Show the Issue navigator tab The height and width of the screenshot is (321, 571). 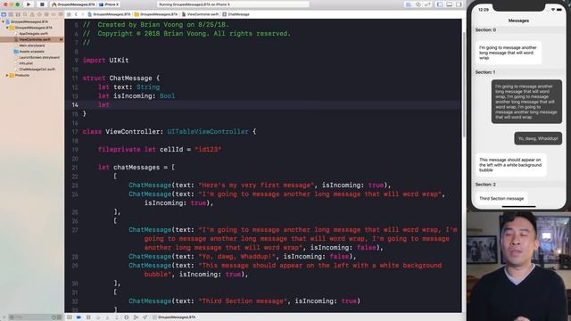[x=32, y=14]
